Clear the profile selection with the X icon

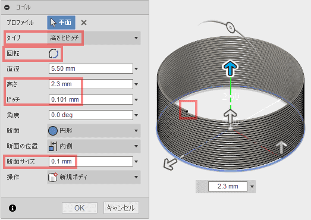(x=84, y=23)
